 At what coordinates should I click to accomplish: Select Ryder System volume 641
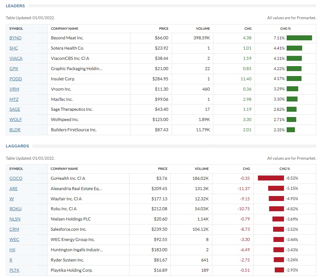coord(205,260)
